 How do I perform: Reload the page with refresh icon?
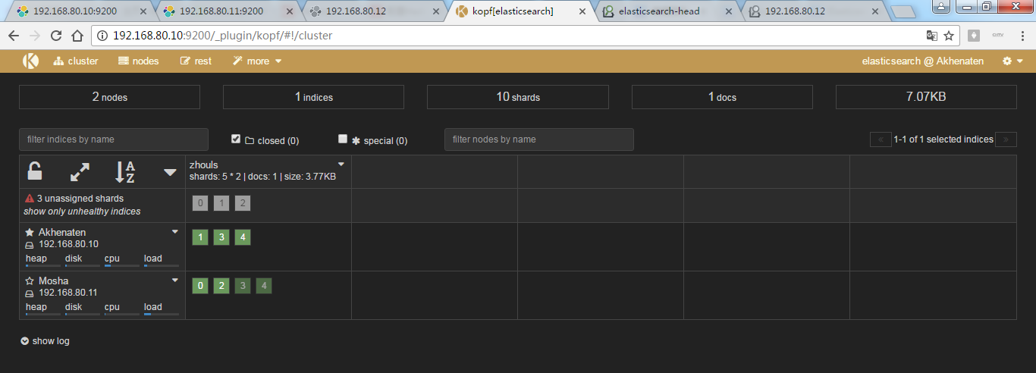point(56,36)
